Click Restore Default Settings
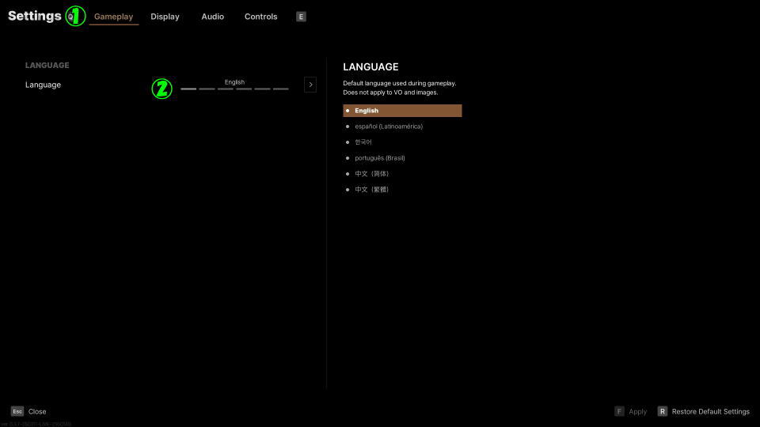This screenshot has height=427, width=760. (710, 411)
